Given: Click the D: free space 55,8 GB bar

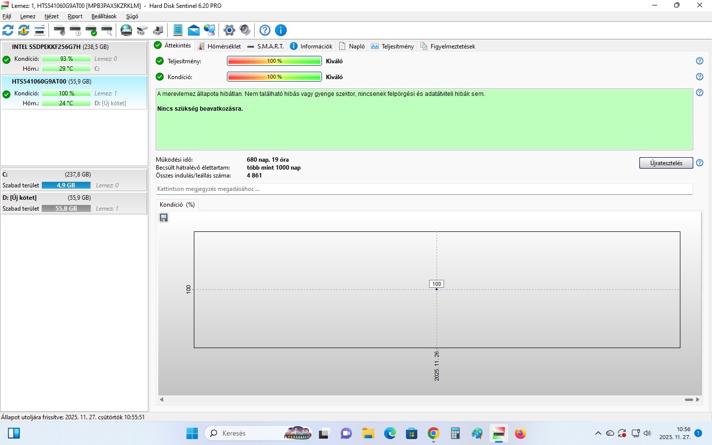Looking at the screenshot, I should tap(66, 209).
